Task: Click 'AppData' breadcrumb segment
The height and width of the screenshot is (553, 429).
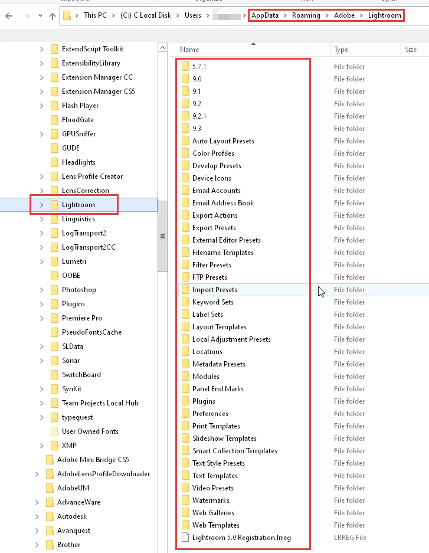Action: [265, 15]
